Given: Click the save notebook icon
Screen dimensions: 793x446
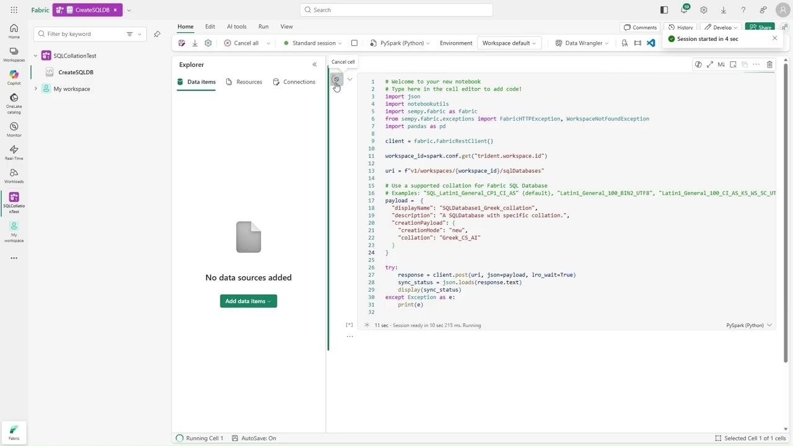Looking at the screenshot, I should (x=182, y=43).
